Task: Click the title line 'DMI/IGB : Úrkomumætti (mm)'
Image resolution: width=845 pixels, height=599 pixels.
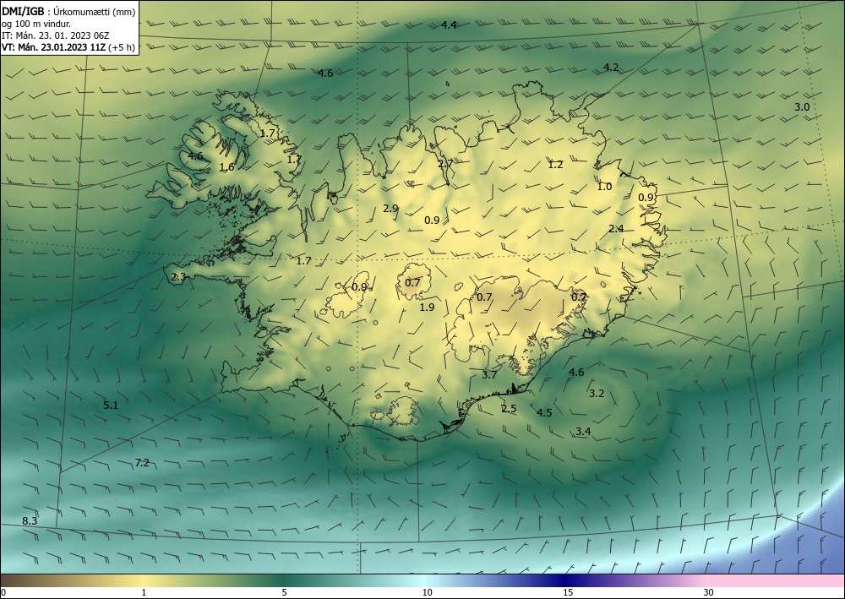Action: pyautogui.click(x=68, y=12)
